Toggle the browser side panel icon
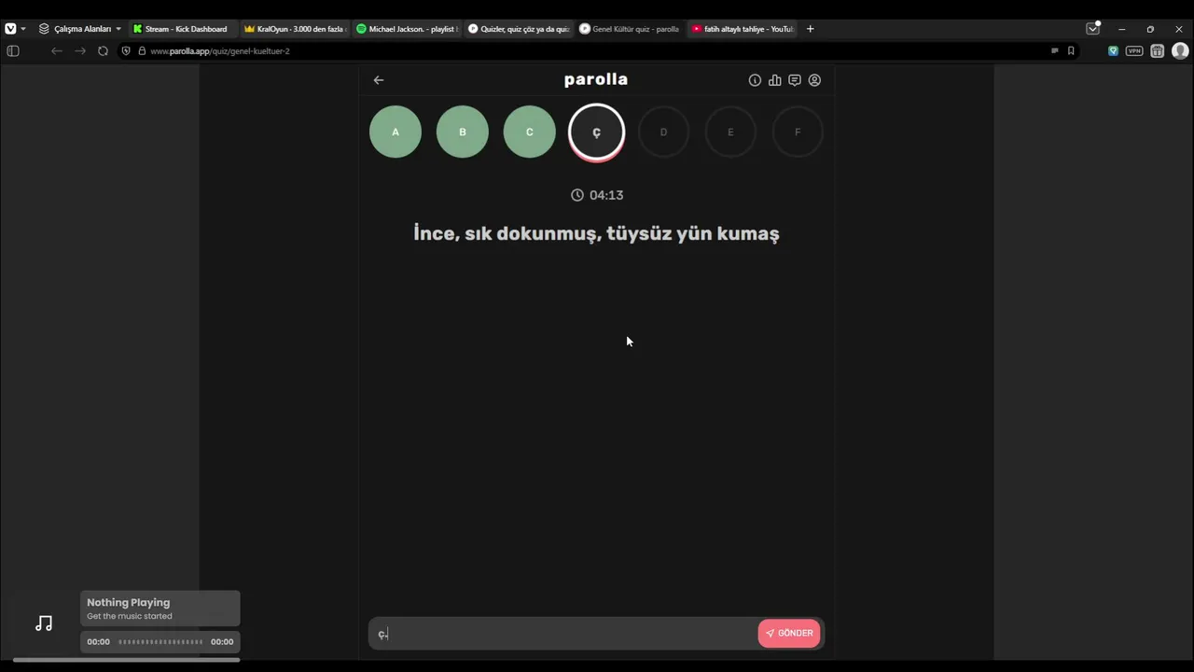1194x672 pixels. pos(13,51)
